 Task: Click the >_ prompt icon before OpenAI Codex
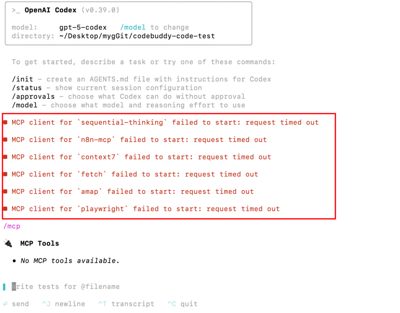16,10
